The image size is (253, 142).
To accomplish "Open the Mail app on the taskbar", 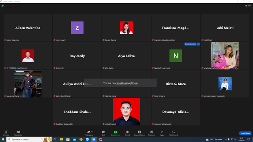I will [x=74, y=139].
